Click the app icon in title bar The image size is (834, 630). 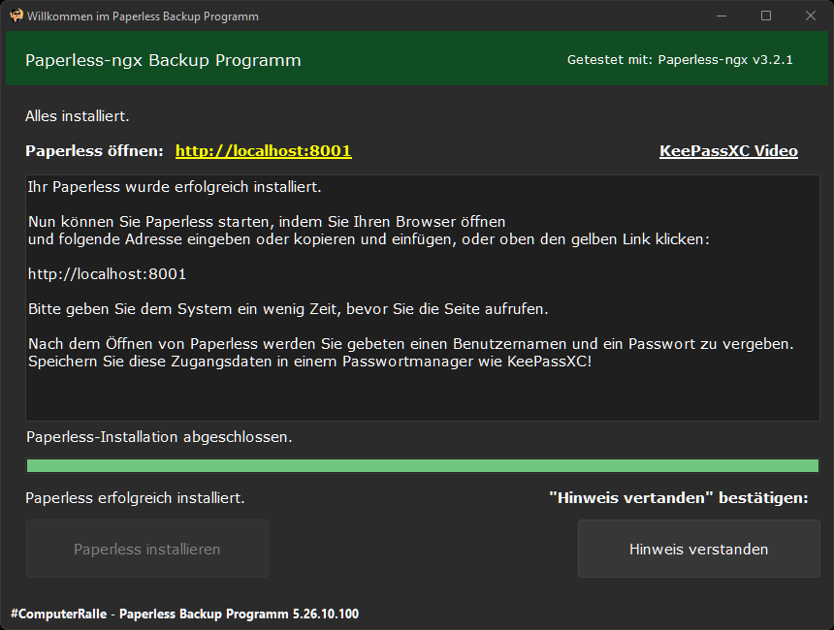[16, 16]
